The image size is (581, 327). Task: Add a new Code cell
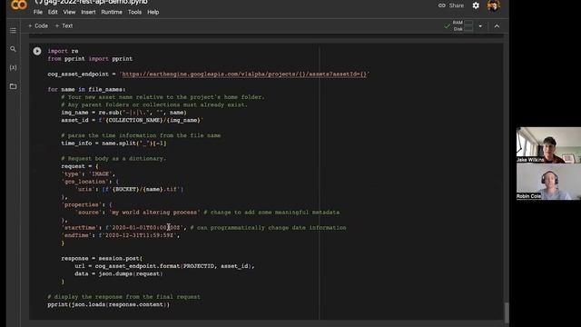(x=38, y=26)
